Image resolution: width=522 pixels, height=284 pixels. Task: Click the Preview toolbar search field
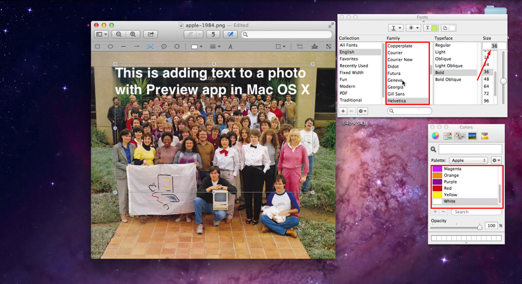coord(286,35)
